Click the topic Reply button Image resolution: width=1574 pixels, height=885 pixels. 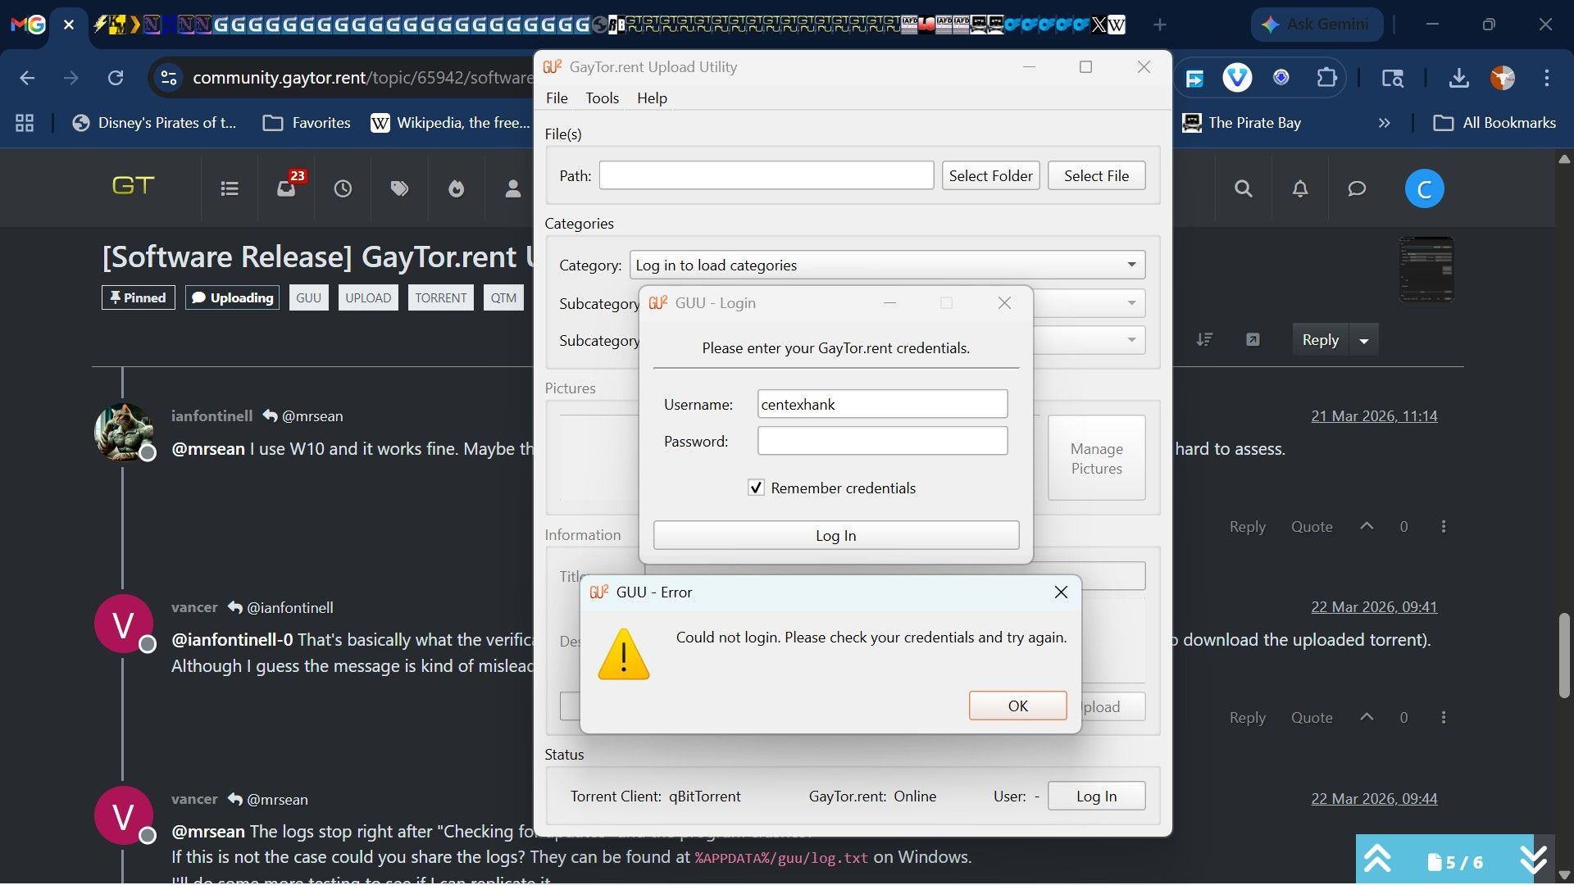(1320, 340)
